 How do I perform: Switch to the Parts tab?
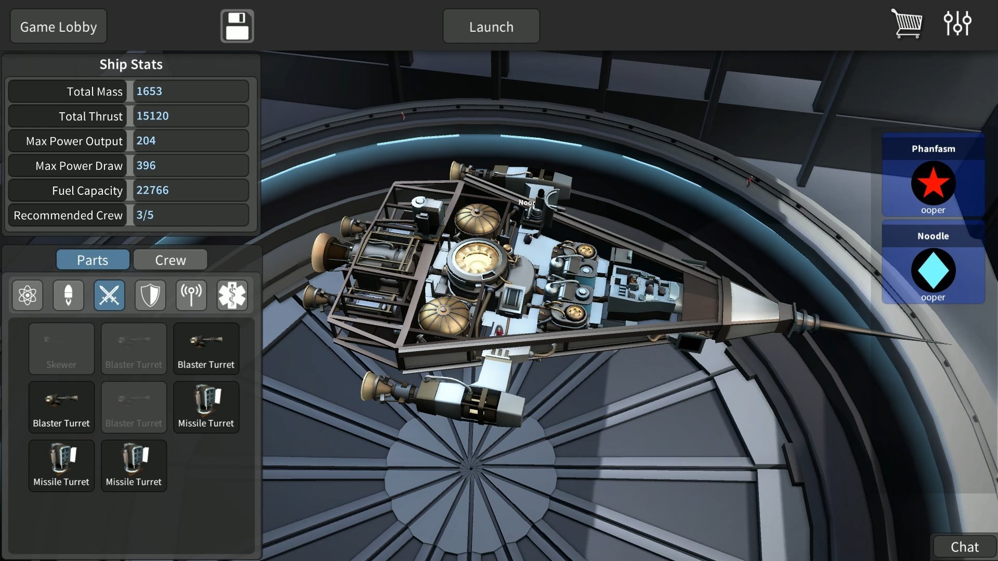tap(93, 260)
